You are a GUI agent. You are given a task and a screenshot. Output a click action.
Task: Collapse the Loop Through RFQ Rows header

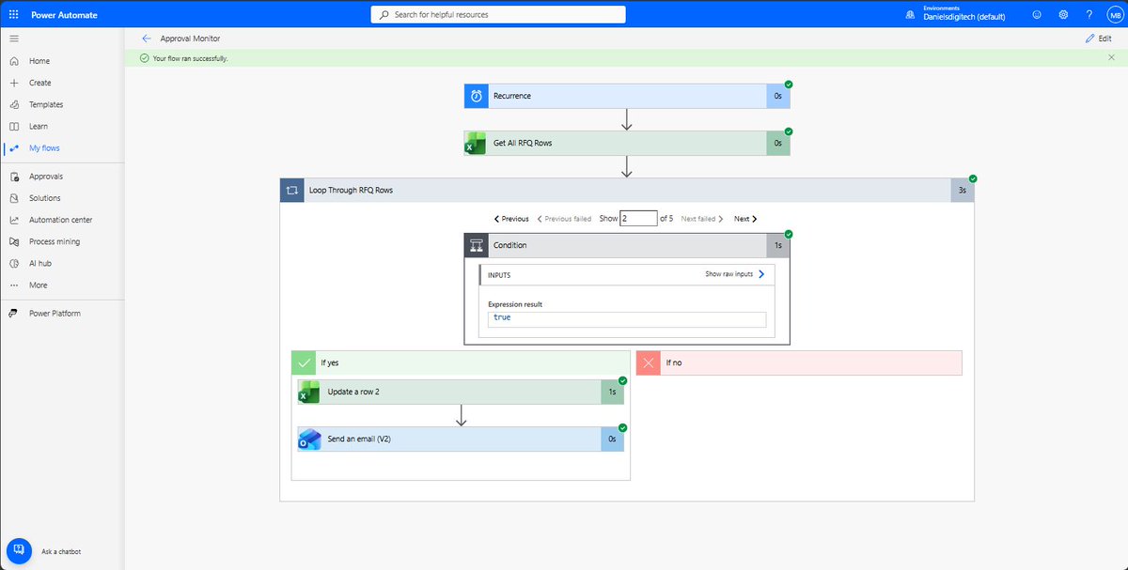click(x=627, y=190)
